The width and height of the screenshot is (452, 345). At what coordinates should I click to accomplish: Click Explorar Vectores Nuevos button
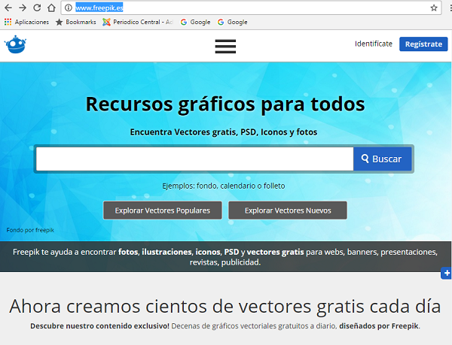[288, 210]
